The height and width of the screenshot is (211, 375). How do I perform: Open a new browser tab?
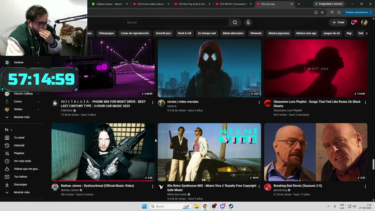coord(299,4)
